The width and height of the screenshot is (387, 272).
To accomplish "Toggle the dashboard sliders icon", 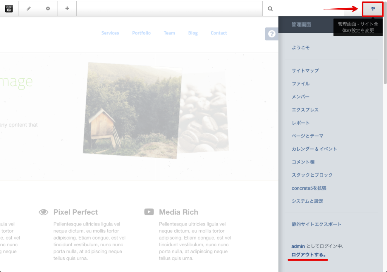I will click(x=373, y=9).
